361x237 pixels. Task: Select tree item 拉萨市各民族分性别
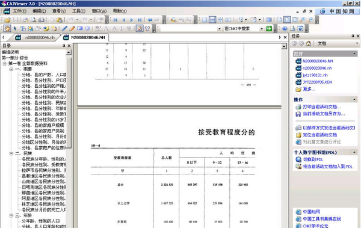click(x=44, y=170)
